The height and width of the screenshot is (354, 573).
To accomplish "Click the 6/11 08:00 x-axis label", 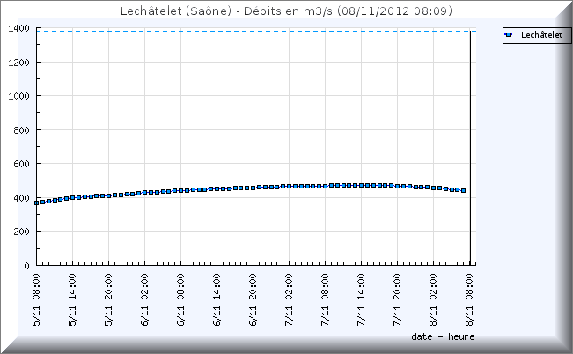I will [x=181, y=300].
